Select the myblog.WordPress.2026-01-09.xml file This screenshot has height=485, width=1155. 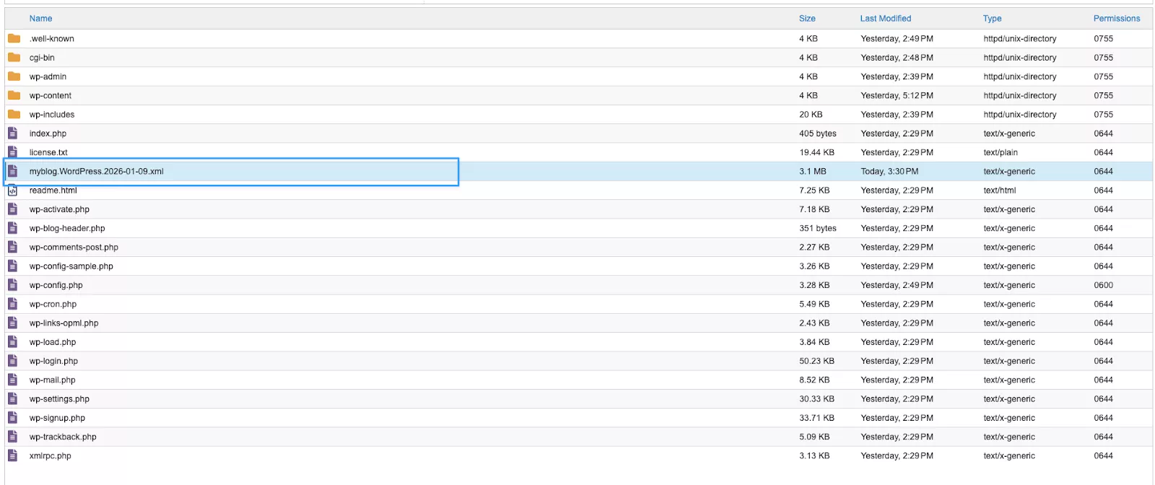[x=97, y=172]
